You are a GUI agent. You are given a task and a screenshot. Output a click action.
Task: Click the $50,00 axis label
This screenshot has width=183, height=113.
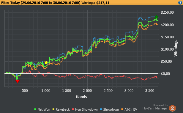tap(166, 62)
